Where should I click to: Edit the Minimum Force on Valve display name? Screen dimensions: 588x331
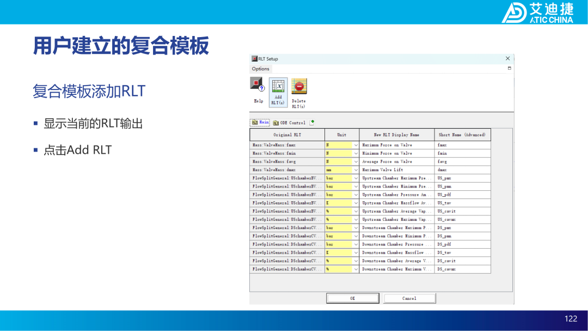click(397, 153)
